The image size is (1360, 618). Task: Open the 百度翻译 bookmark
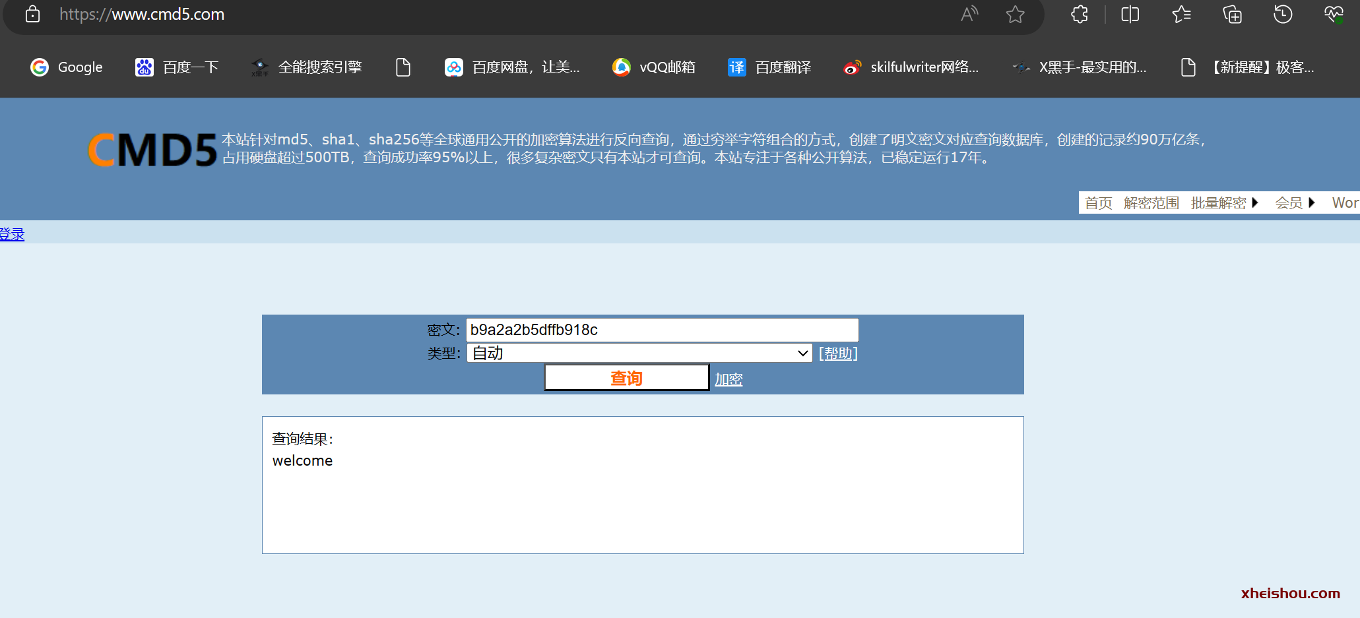[x=769, y=67]
